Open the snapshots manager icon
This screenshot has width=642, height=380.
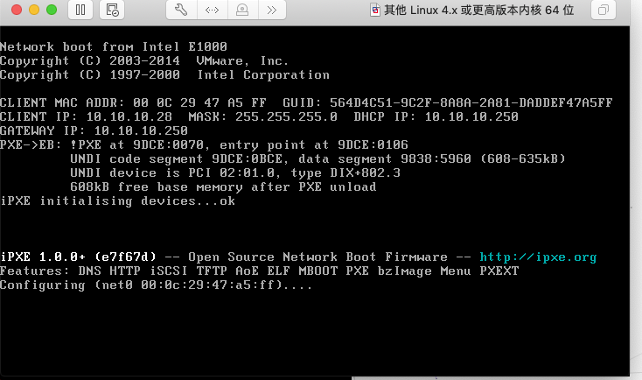point(112,10)
